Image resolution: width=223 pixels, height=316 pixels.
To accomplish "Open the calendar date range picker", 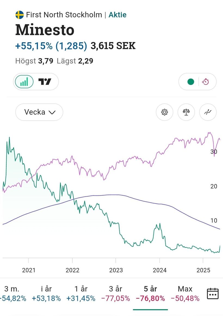I will 213,294.
